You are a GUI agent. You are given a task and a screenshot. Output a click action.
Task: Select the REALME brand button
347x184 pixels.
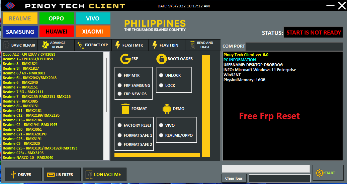(20, 18)
